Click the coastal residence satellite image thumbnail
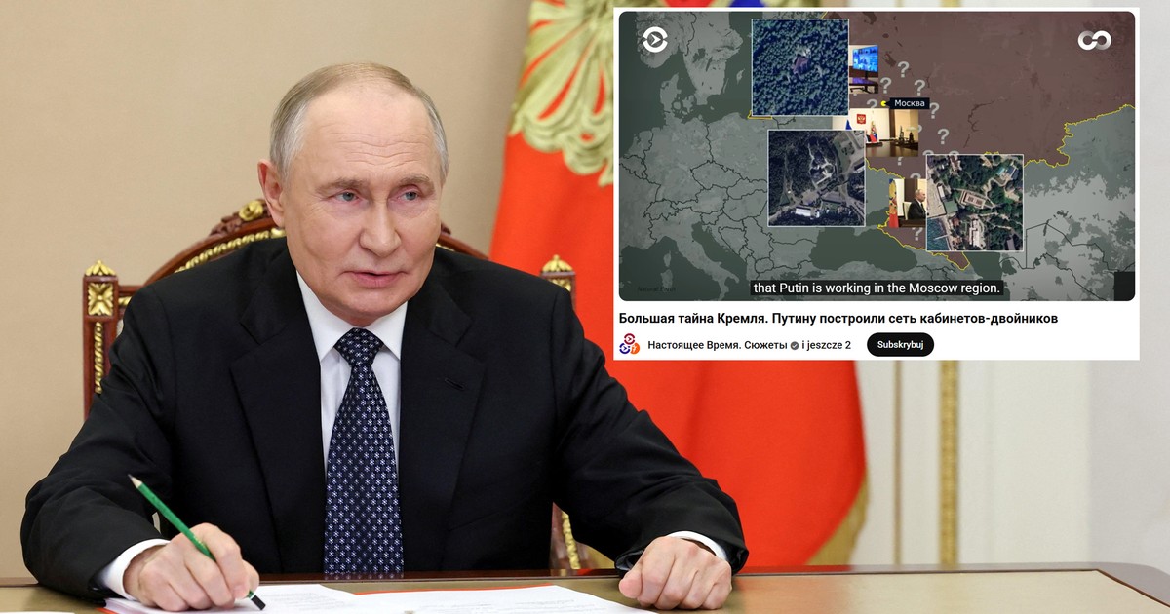Viewport: 1170px width, 614px height. [x=974, y=202]
